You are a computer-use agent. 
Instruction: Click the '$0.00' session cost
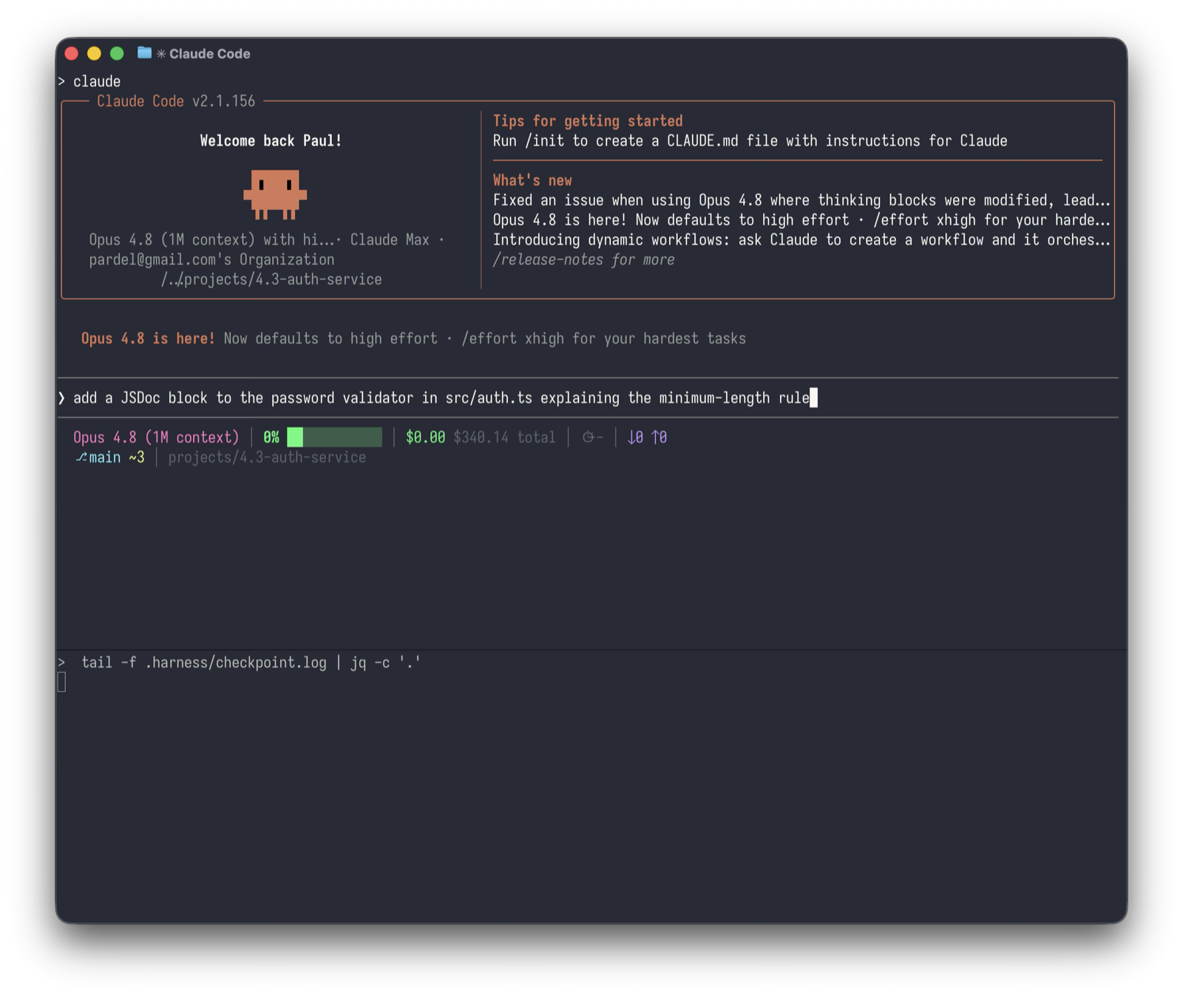tap(425, 438)
